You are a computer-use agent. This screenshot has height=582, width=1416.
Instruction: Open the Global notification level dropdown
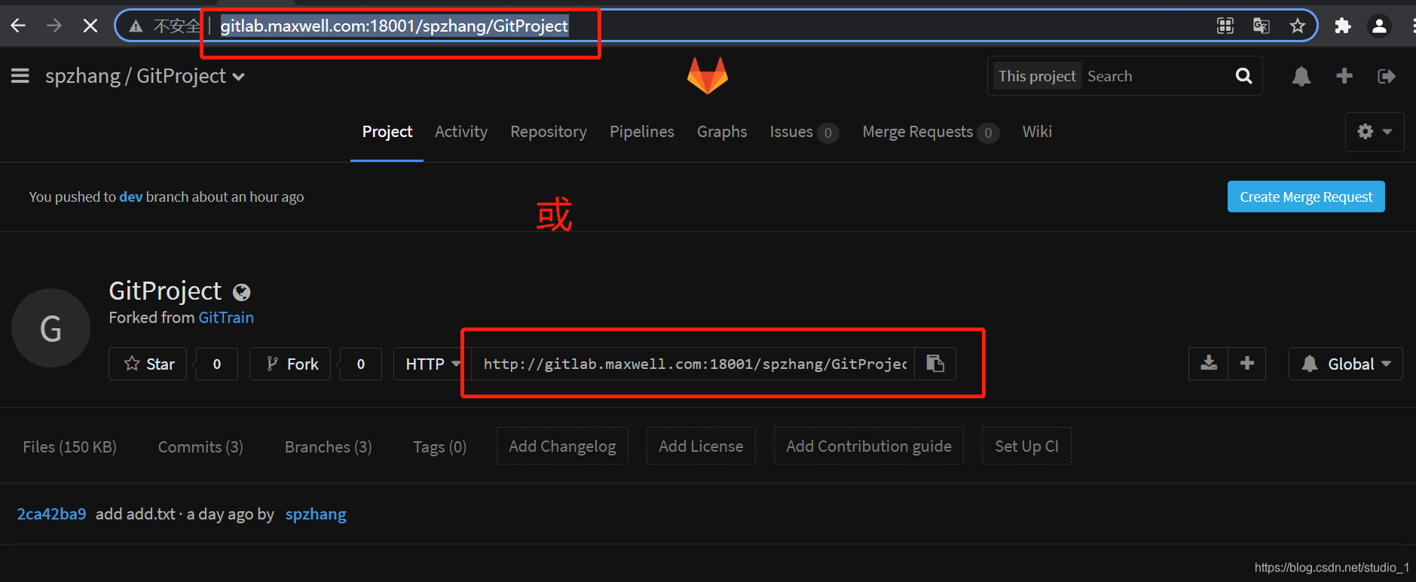tap(1345, 364)
